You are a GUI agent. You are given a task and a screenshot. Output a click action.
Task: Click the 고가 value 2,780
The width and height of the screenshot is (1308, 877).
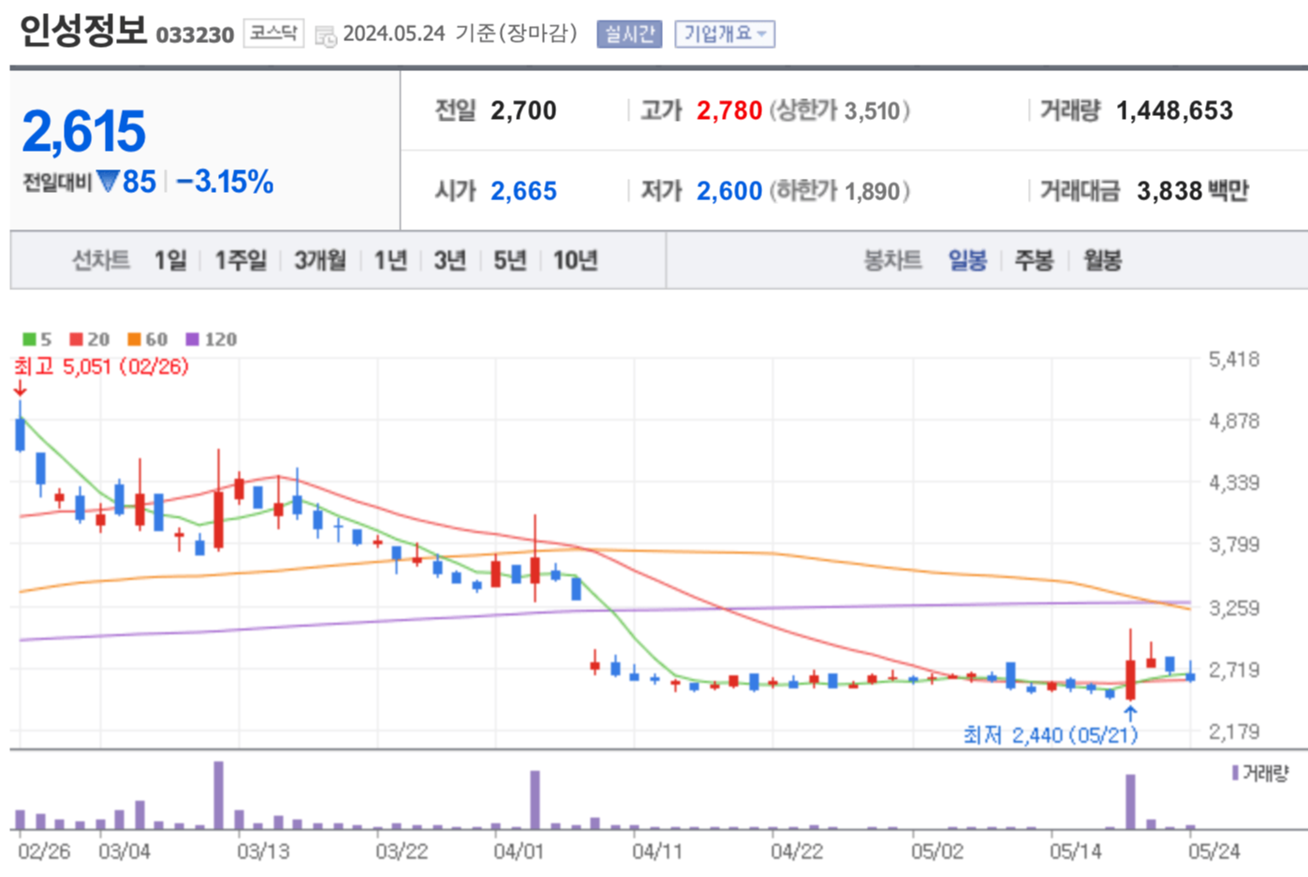[729, 110]
